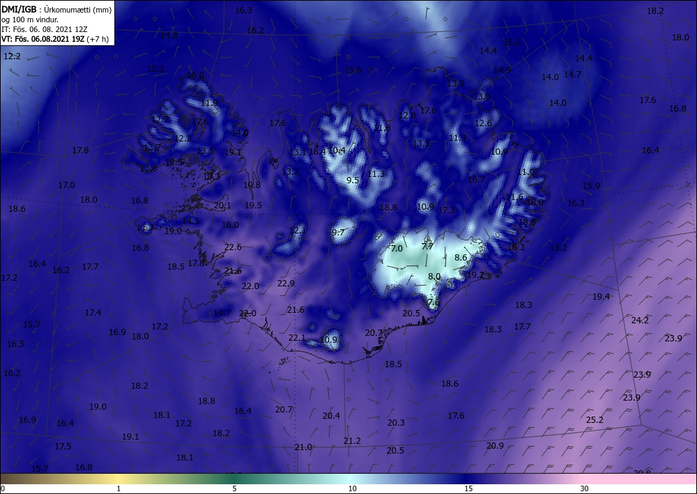Click the map value 17.0
This screenshot has width=697, height=494.
[x=67, y=185]
